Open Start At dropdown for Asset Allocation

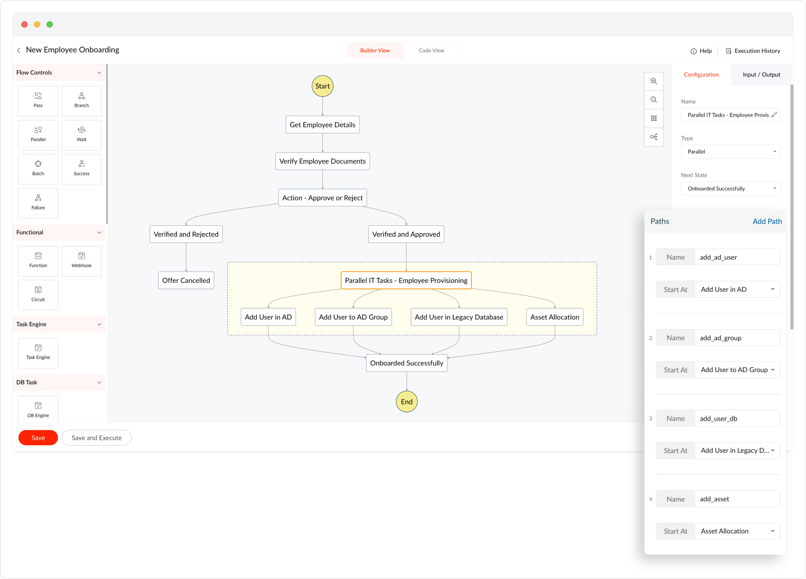coord(737,531)
